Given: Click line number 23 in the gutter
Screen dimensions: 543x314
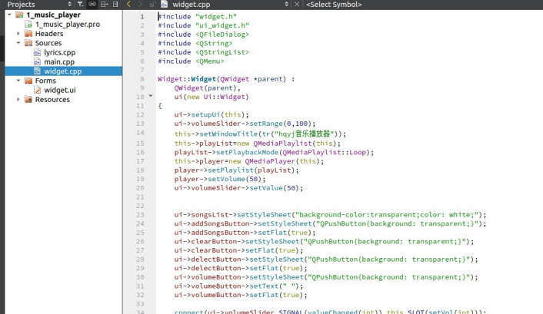Looking at the screenshot, I should point(140,215).
